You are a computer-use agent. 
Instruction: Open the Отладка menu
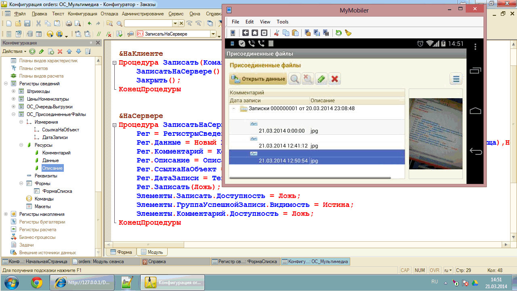click(x=109, y=14)
